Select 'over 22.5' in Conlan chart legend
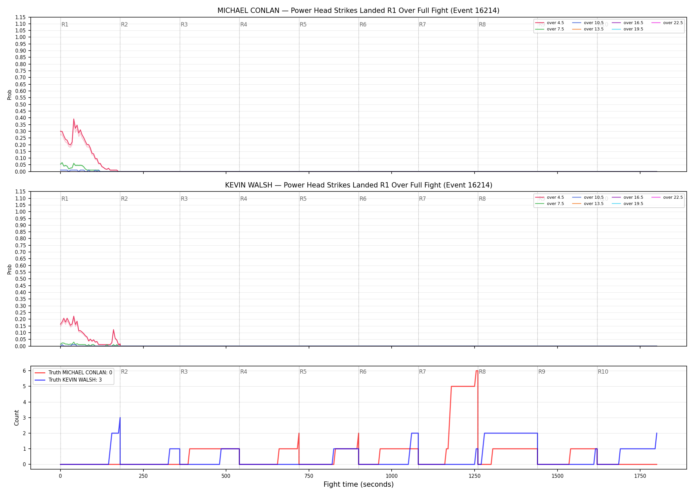The width and height of the screenshot is (694, 496). [x=667, y=23]
